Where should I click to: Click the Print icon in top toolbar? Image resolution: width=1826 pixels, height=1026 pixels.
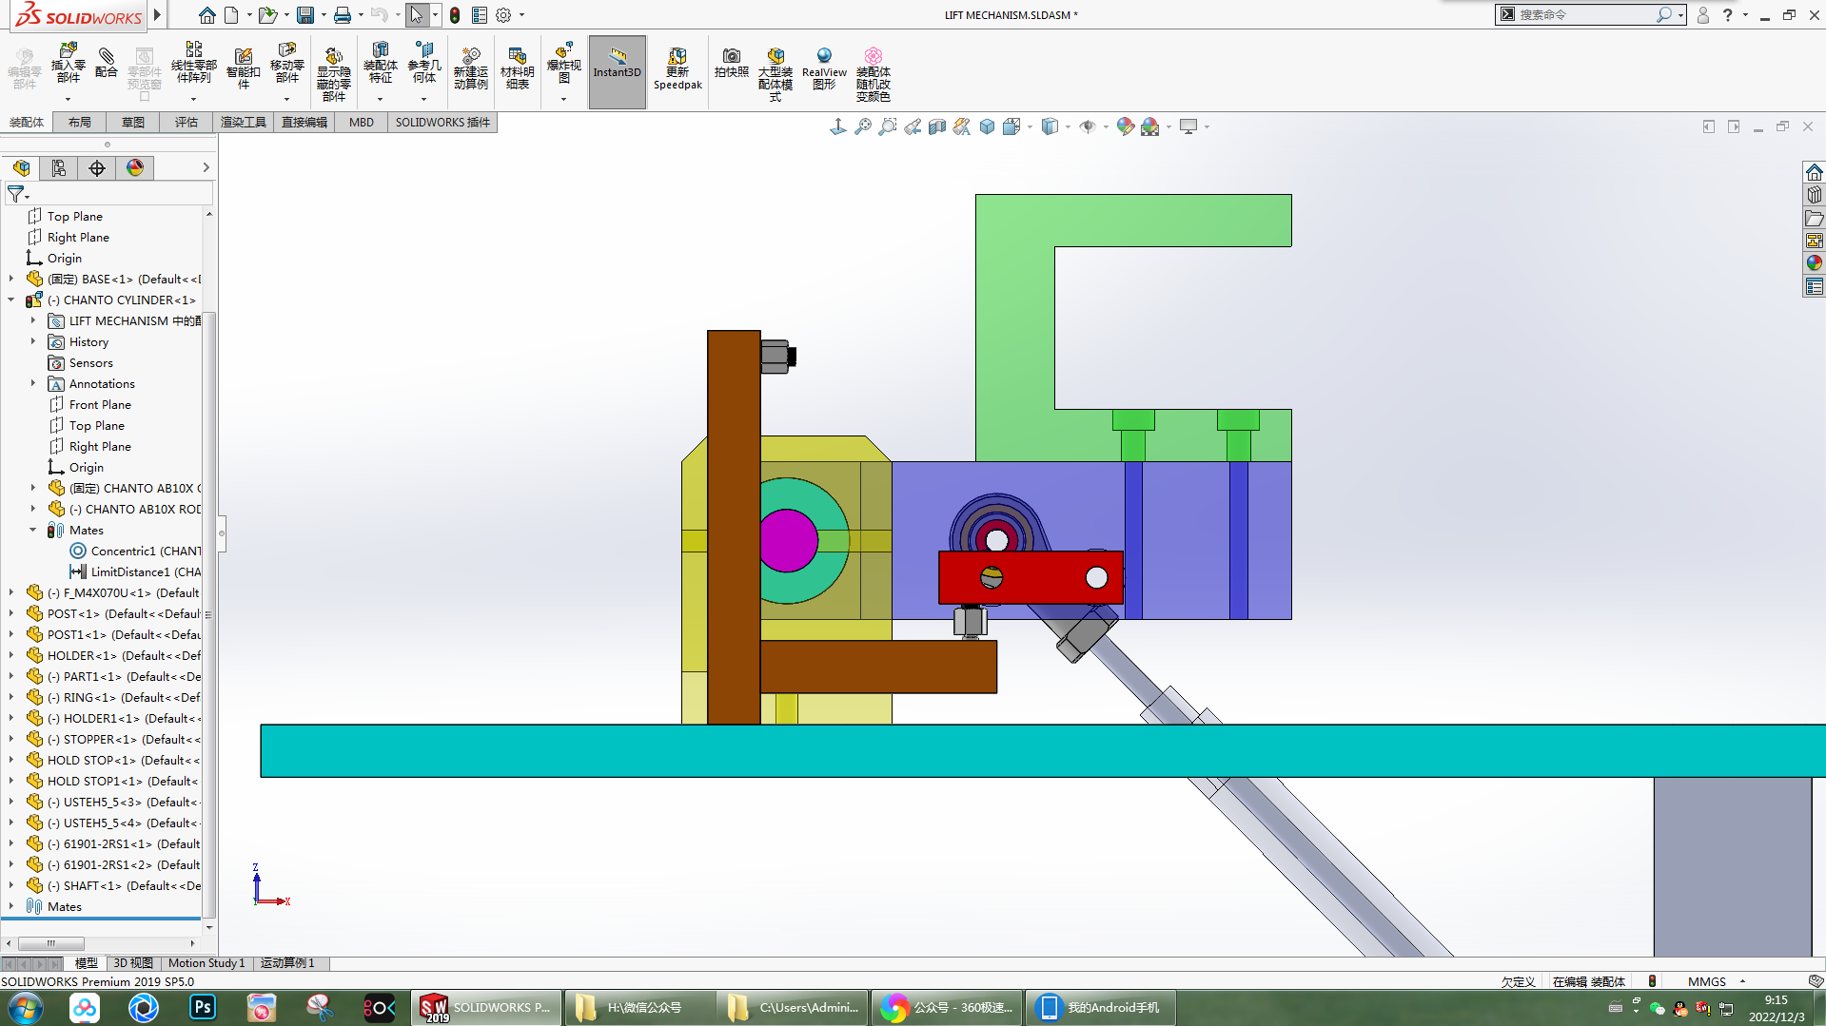pyautogui.click(x=343, y=15)
